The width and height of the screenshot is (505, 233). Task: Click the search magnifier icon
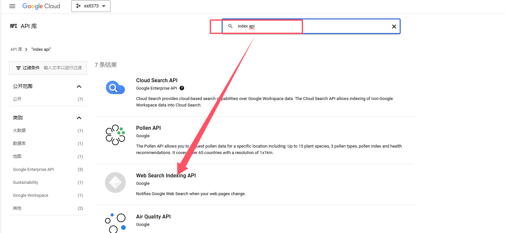point(230,26)
